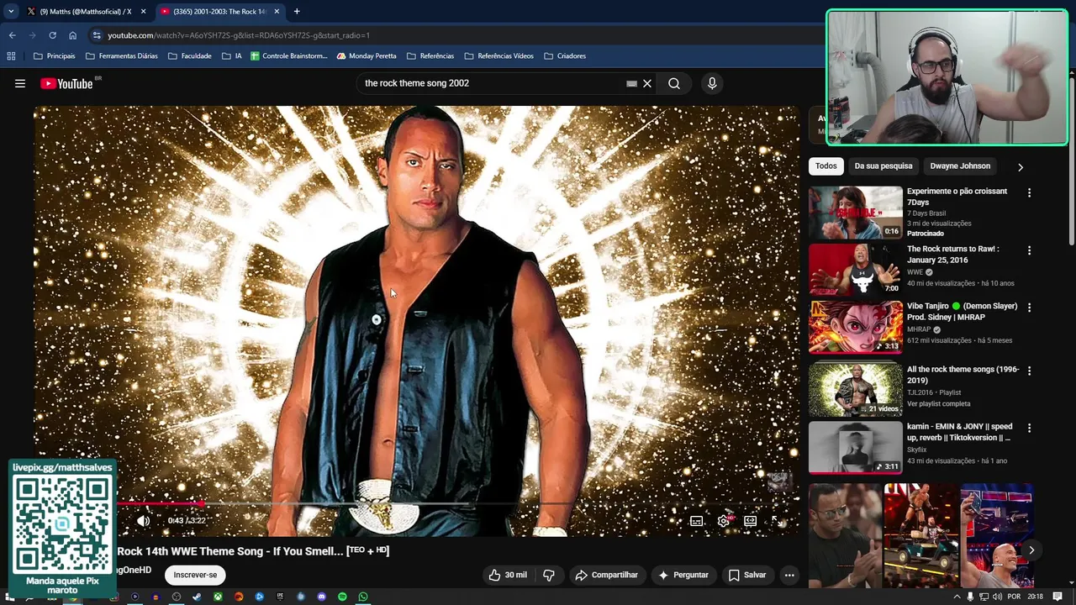The height and width of the screenshot is (605, 1076).
Task: Seek on the red video progress bar
Action: [x=160, y=503]
